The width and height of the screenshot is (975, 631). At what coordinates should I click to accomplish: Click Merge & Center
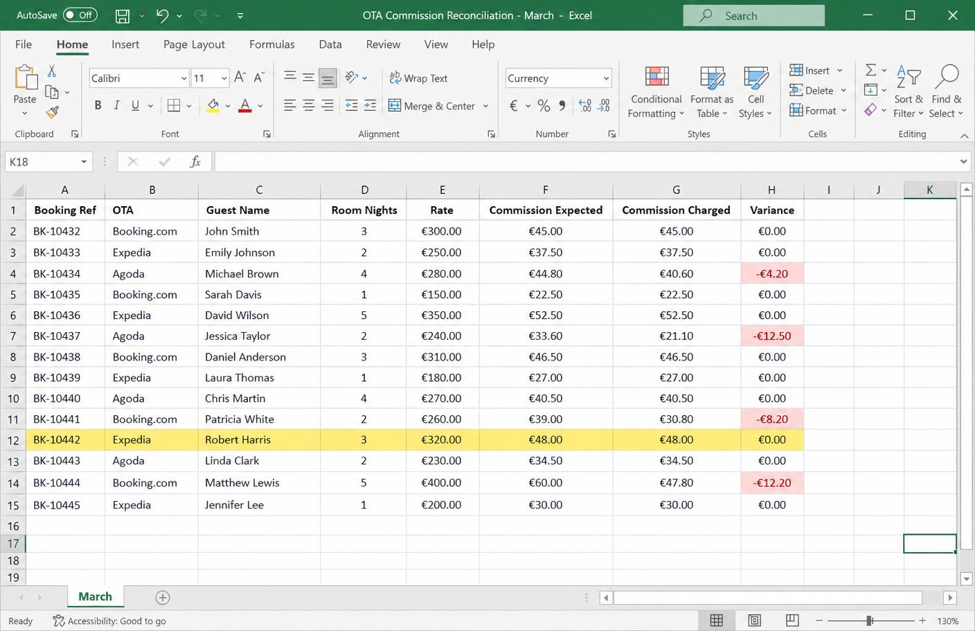coord(431,106)
